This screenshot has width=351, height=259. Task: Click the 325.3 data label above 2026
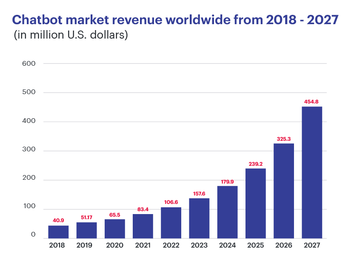click(284, 138)
